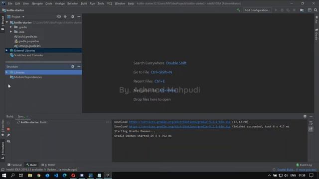The image size is (319, 179).
Task: Select build.gradle.kts file
Action: pos(28,36)
